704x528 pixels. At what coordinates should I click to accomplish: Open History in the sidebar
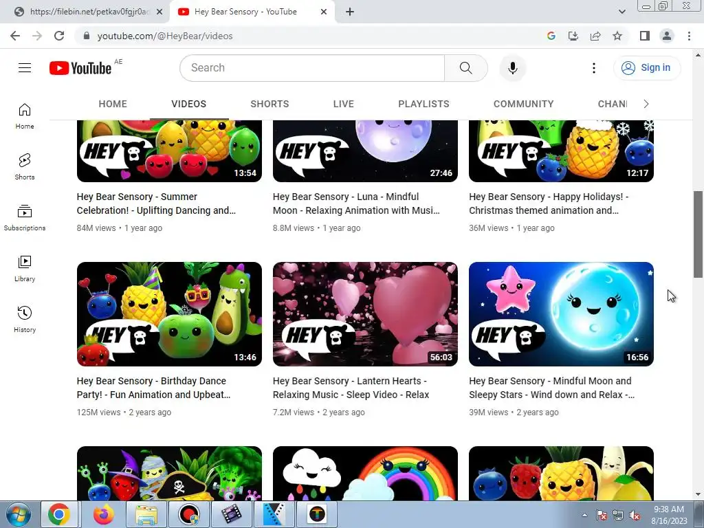click(25, 319)
